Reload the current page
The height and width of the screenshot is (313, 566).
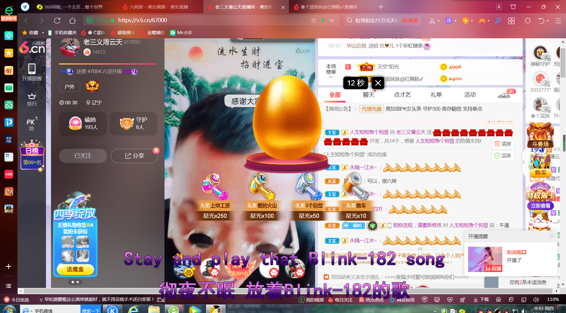57,20
